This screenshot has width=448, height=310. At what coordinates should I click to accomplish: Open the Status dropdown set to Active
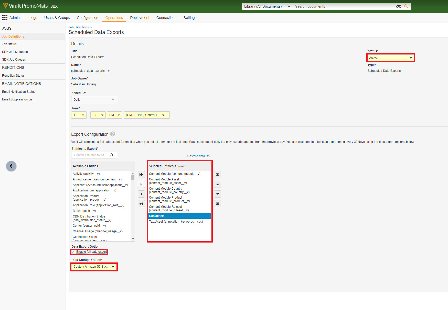(x=390, y=58)
